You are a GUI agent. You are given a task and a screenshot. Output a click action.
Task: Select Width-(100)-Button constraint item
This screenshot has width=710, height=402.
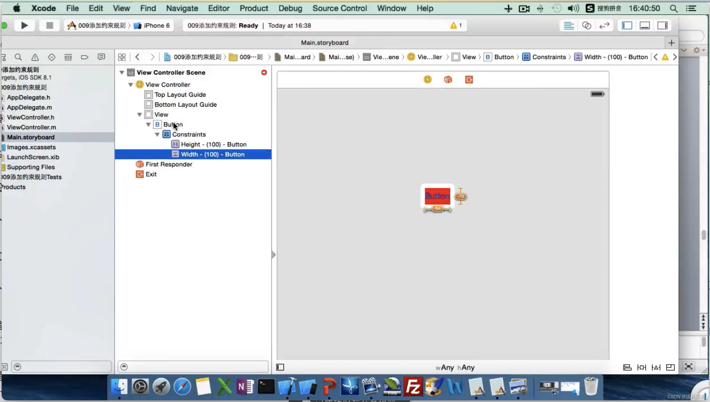(213, 154)
